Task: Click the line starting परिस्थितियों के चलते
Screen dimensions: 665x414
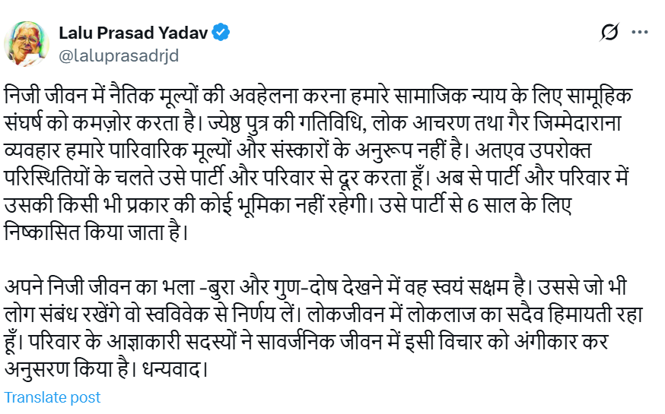Action: (317, 178)
